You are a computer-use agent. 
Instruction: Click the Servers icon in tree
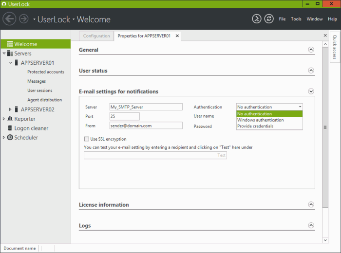[10, 54]
